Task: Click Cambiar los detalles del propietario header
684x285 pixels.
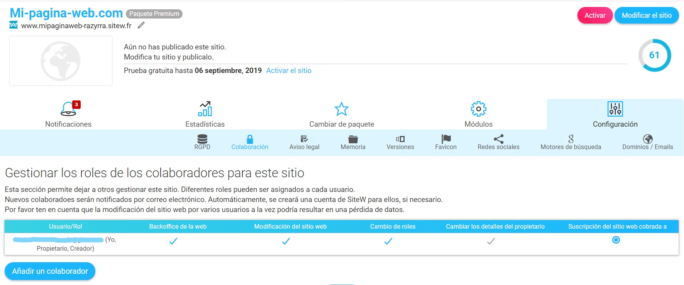Action: coord(495,226)
